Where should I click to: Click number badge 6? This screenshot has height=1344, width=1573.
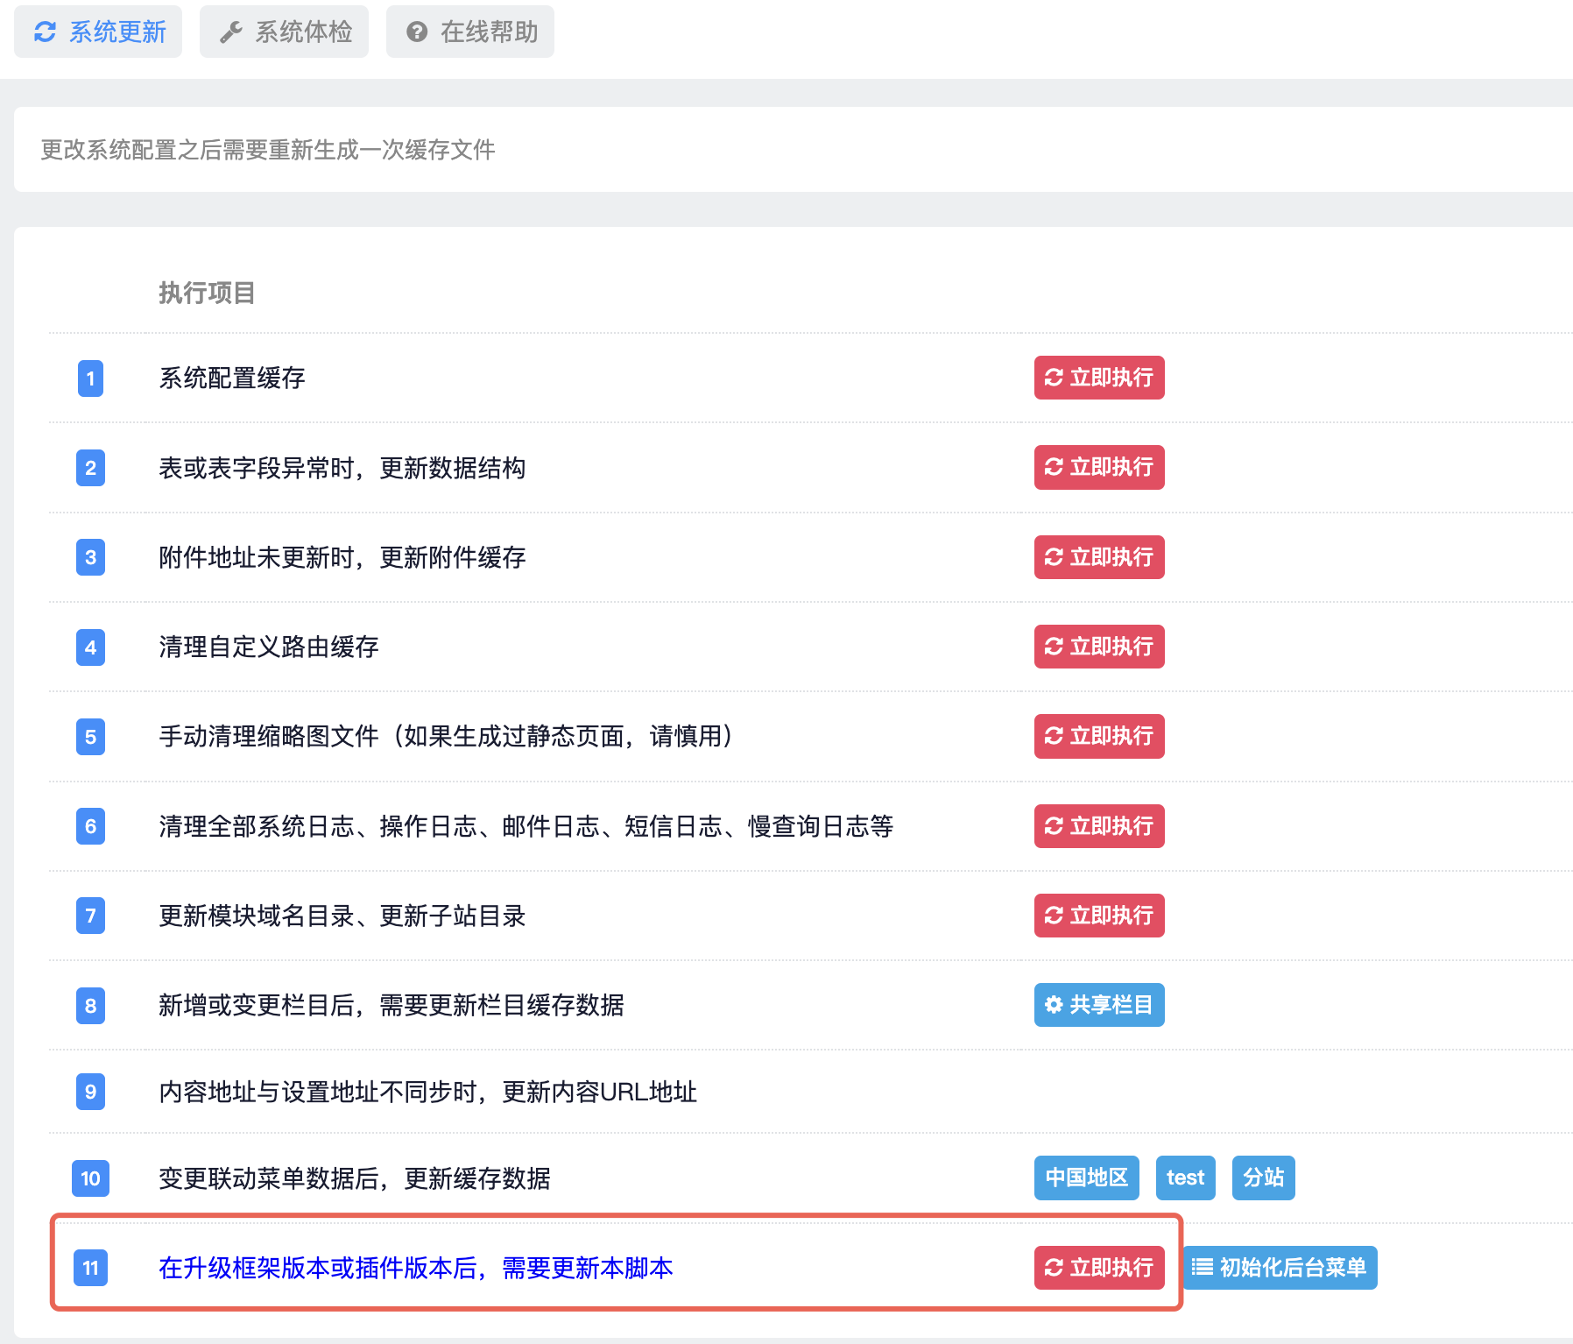click(x=90, y=826)
